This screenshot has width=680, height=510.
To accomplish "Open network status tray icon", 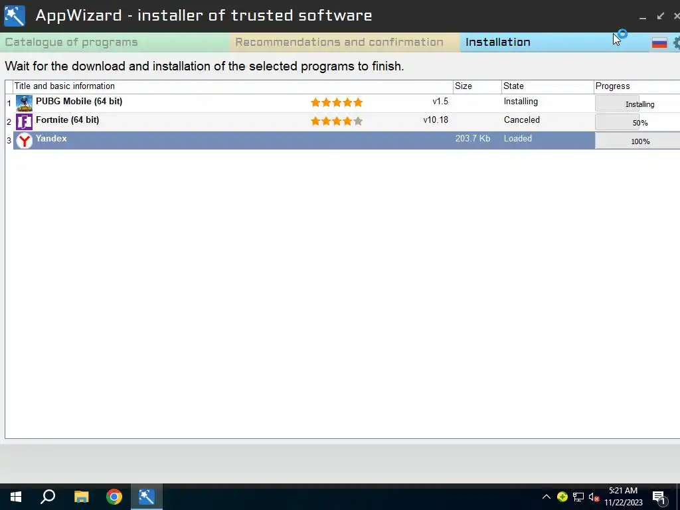I will [x=578, y=497].
